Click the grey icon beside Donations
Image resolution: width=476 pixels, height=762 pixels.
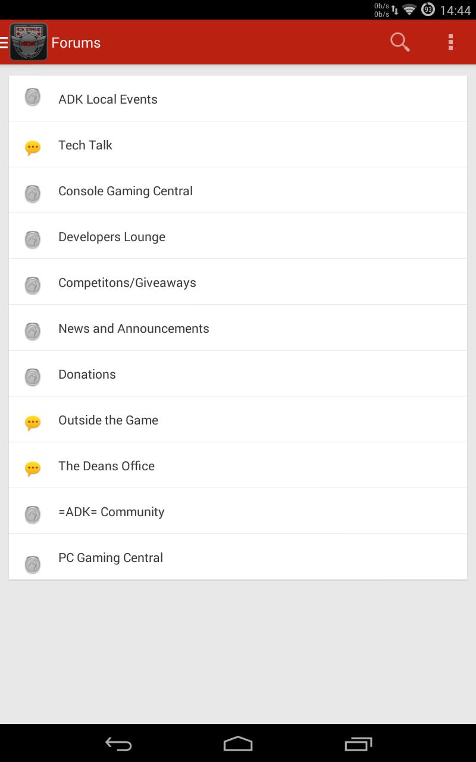coord(33,377)
